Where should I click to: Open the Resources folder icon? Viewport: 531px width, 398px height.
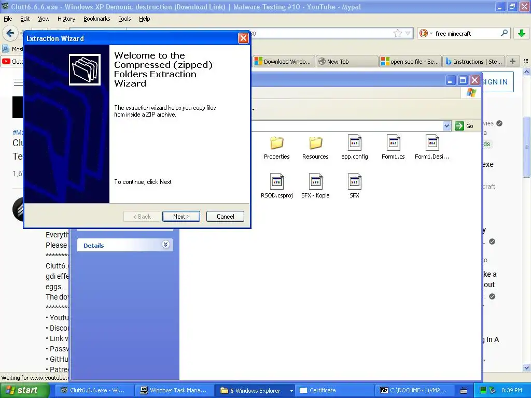315,143
